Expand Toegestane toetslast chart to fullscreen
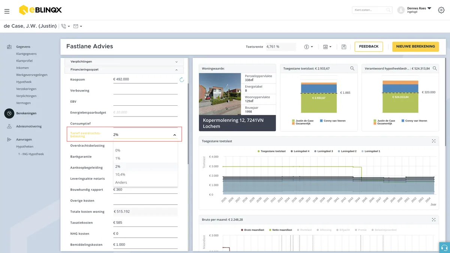The image size is (450, 253). click(x=433, y=141)
